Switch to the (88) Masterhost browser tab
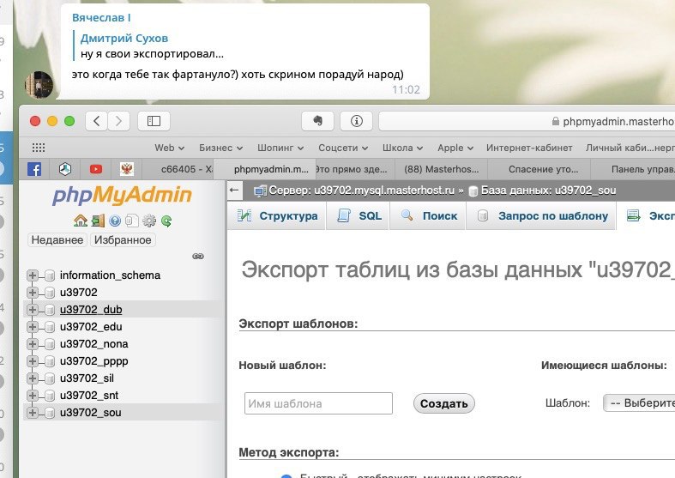 tap(441, 169)
